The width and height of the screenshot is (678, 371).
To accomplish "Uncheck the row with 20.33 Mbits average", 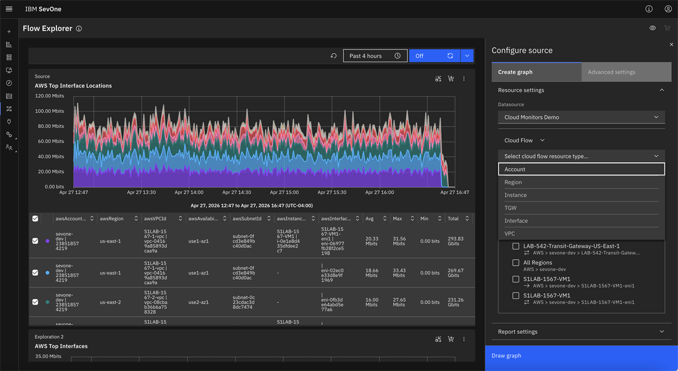I will point(35,241).
